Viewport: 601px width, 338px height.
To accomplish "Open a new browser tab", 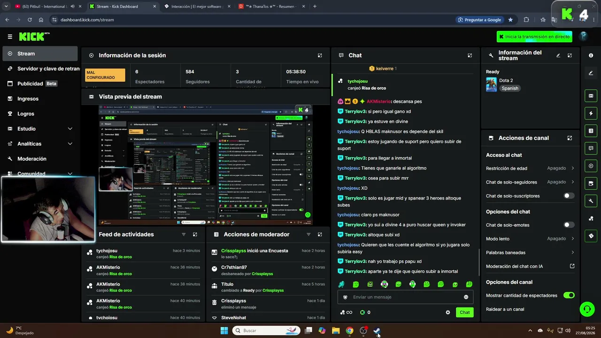I will tap(315, 7).
